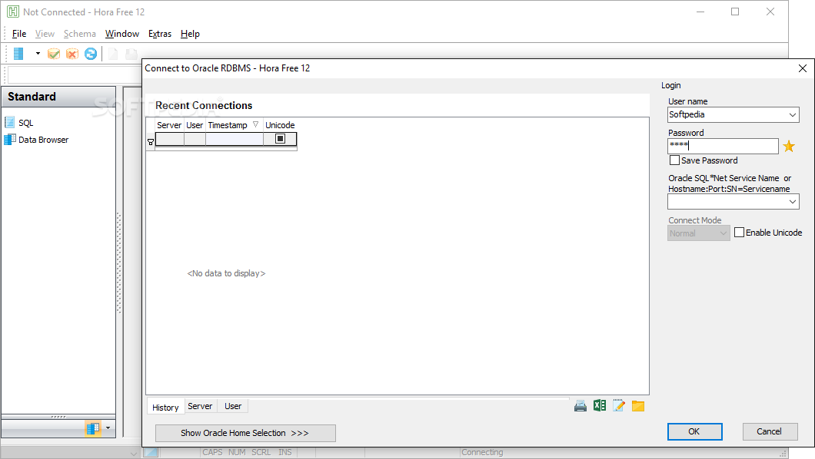This screenshot has height=459, width=815.
Task: Sort by the Timestamp column header
Action: (x=234, y=125)
